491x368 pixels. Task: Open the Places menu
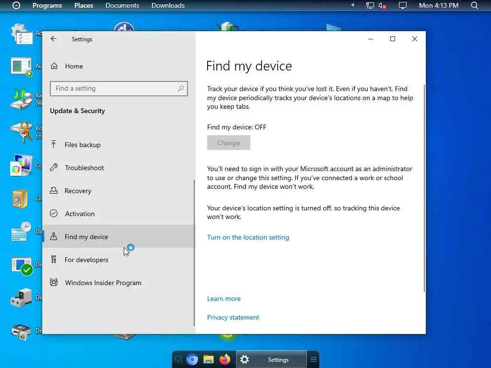(83, 5)
